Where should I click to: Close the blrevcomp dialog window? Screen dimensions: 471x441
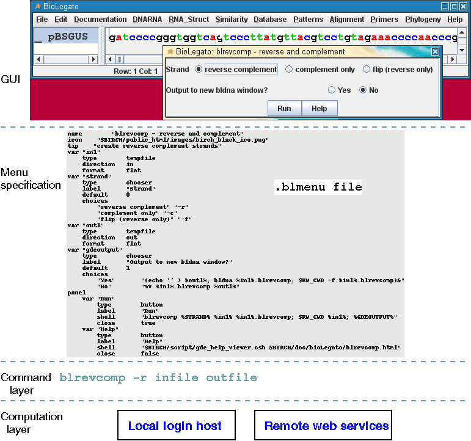pyautogui.click(x=435, y=52)
